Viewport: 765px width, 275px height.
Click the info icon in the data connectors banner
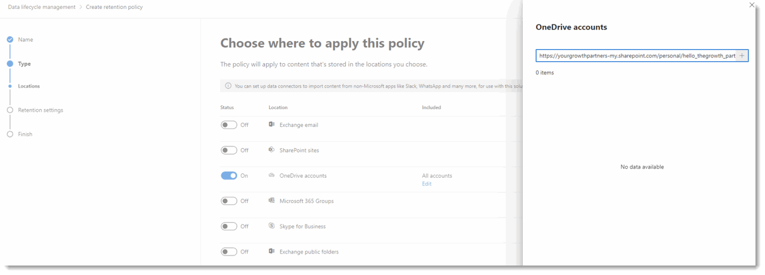[228, 86]
